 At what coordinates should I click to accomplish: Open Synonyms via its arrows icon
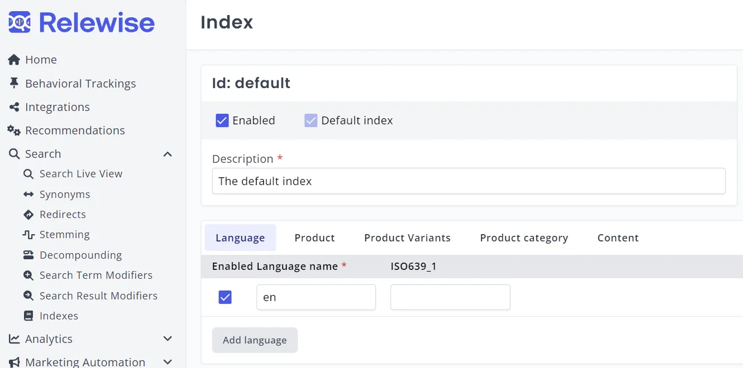(x=28, y=194)
